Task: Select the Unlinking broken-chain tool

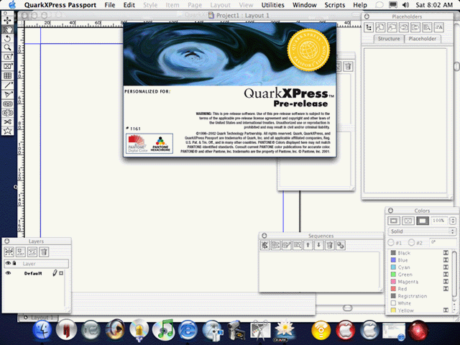Action: pyautogui.click(x=7, y=113)
